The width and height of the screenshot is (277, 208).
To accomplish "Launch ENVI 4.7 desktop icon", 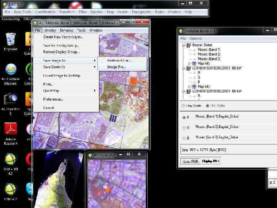I will (11, 189).
